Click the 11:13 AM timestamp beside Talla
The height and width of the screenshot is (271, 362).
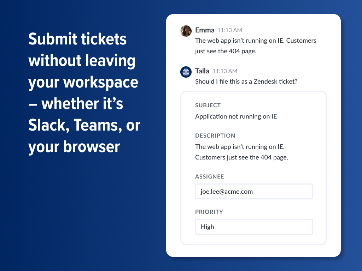[224, 71]
